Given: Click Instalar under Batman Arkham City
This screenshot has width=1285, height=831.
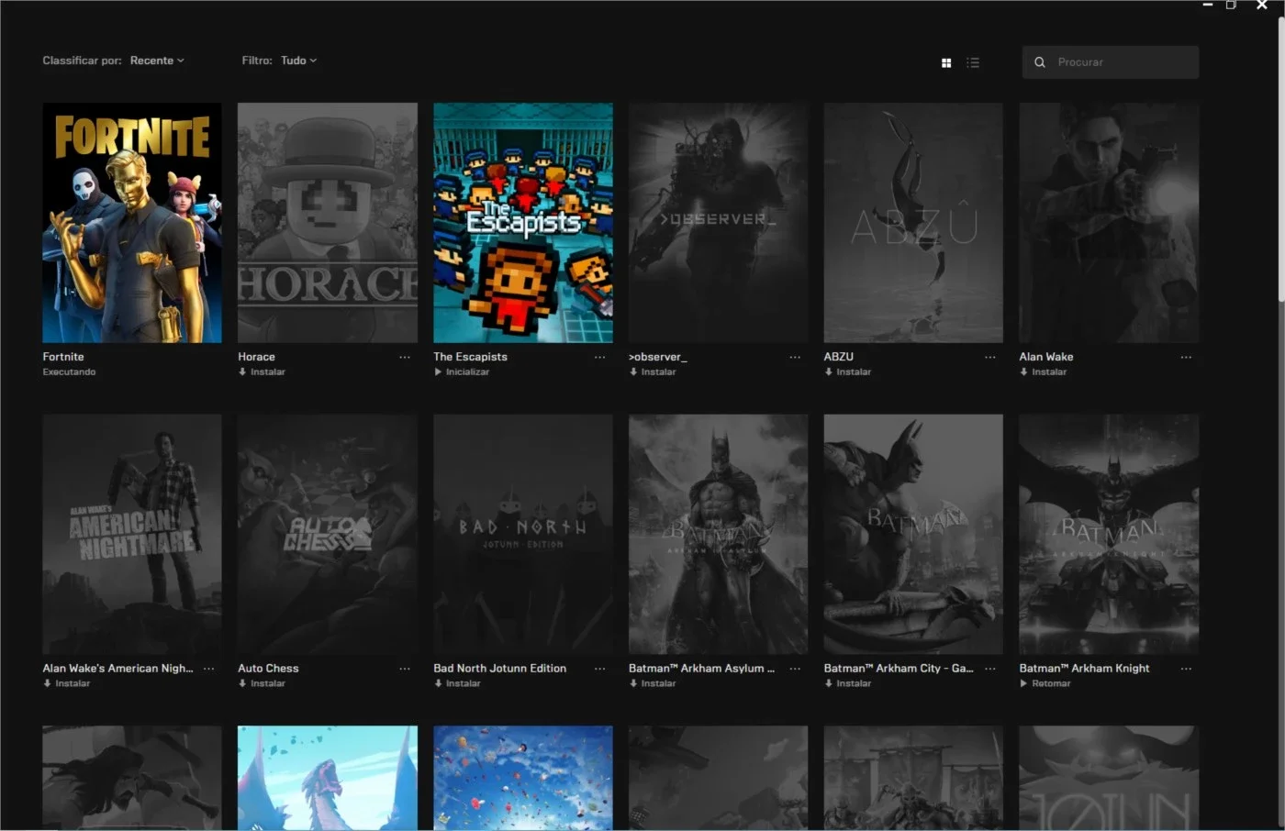Looking at the screenshot, I should [848, 684].
